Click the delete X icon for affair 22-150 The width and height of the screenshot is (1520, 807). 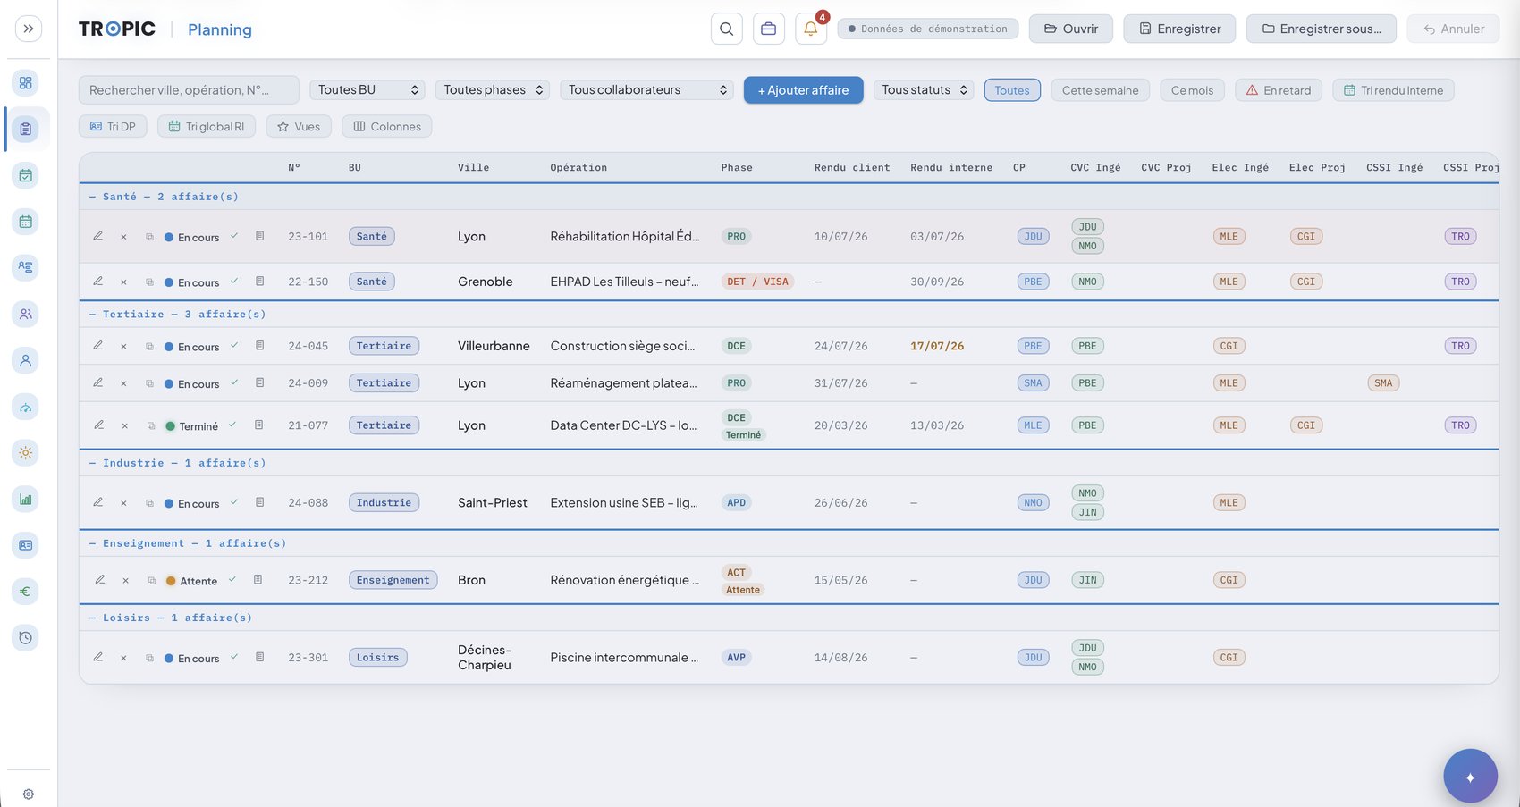click(x=123, y=282)
